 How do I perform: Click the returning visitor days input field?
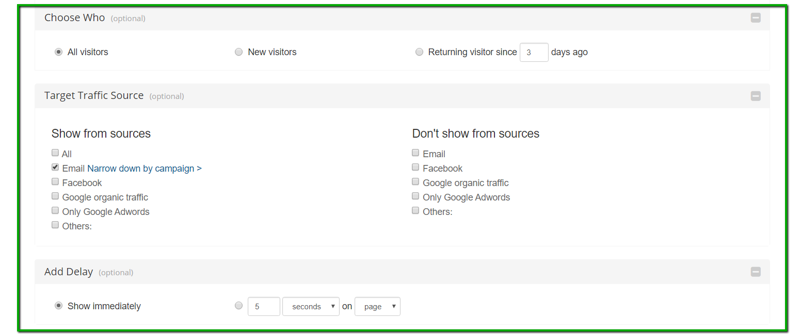(534, 52)
